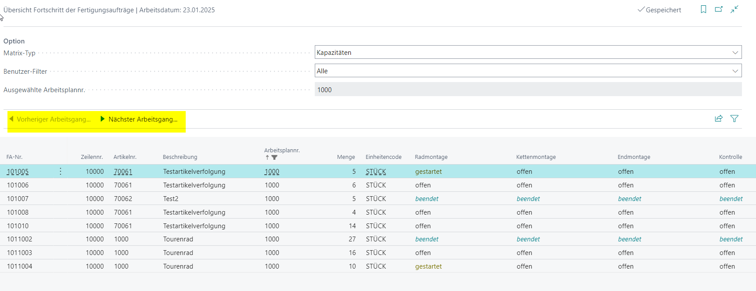The height and width of the screenshot is (291, 756).
Task: Click the Arbeitsplannr. column header
Action: tap(282, 150)
